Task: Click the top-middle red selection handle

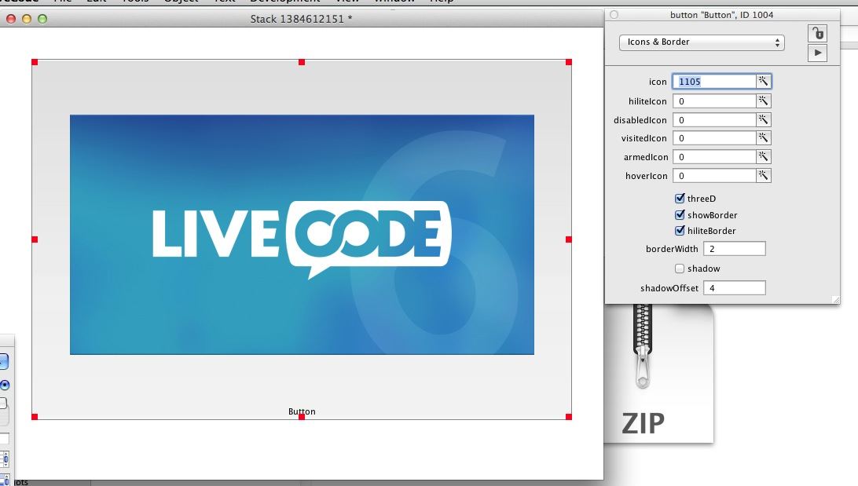Action: click(x=302, y=62)
